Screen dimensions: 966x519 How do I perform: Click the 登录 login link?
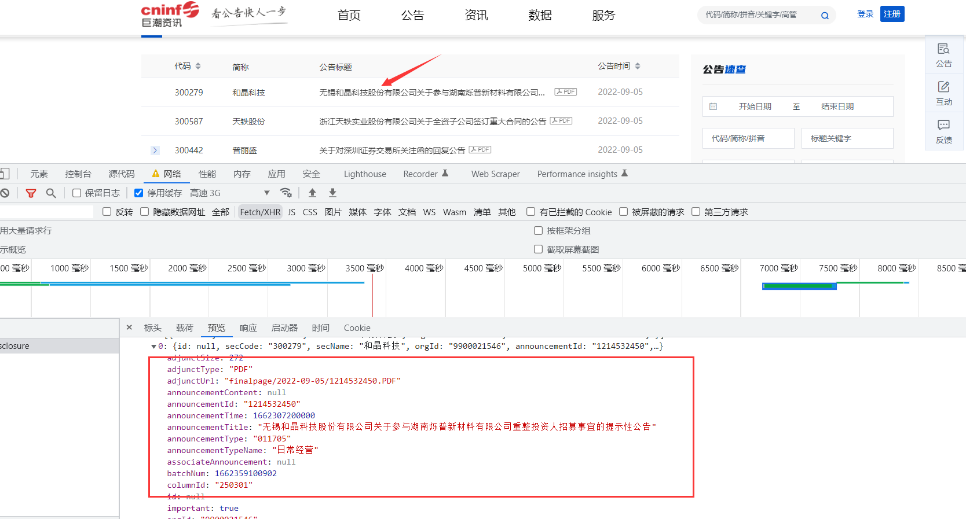pos(865,14)
